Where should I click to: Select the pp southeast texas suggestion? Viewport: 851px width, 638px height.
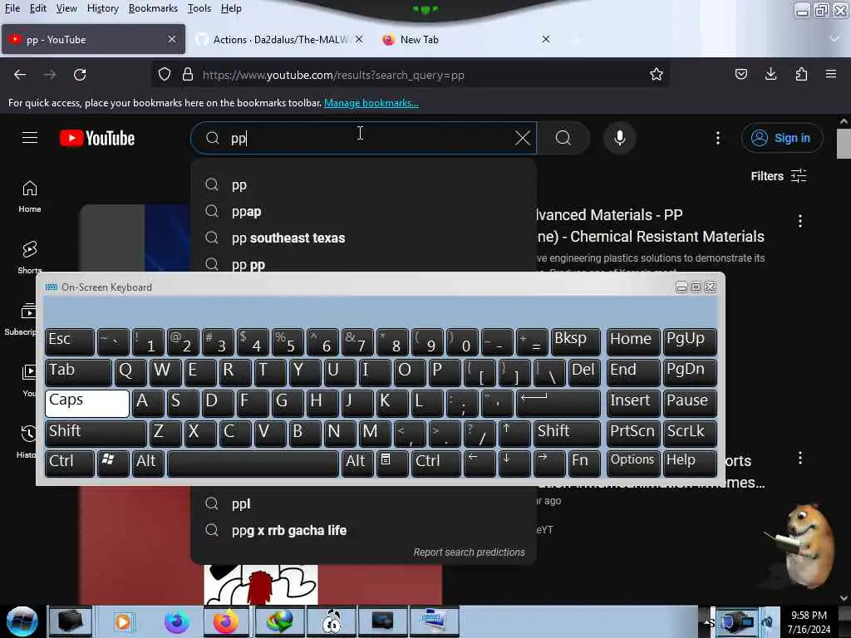[x=364, y=238]
